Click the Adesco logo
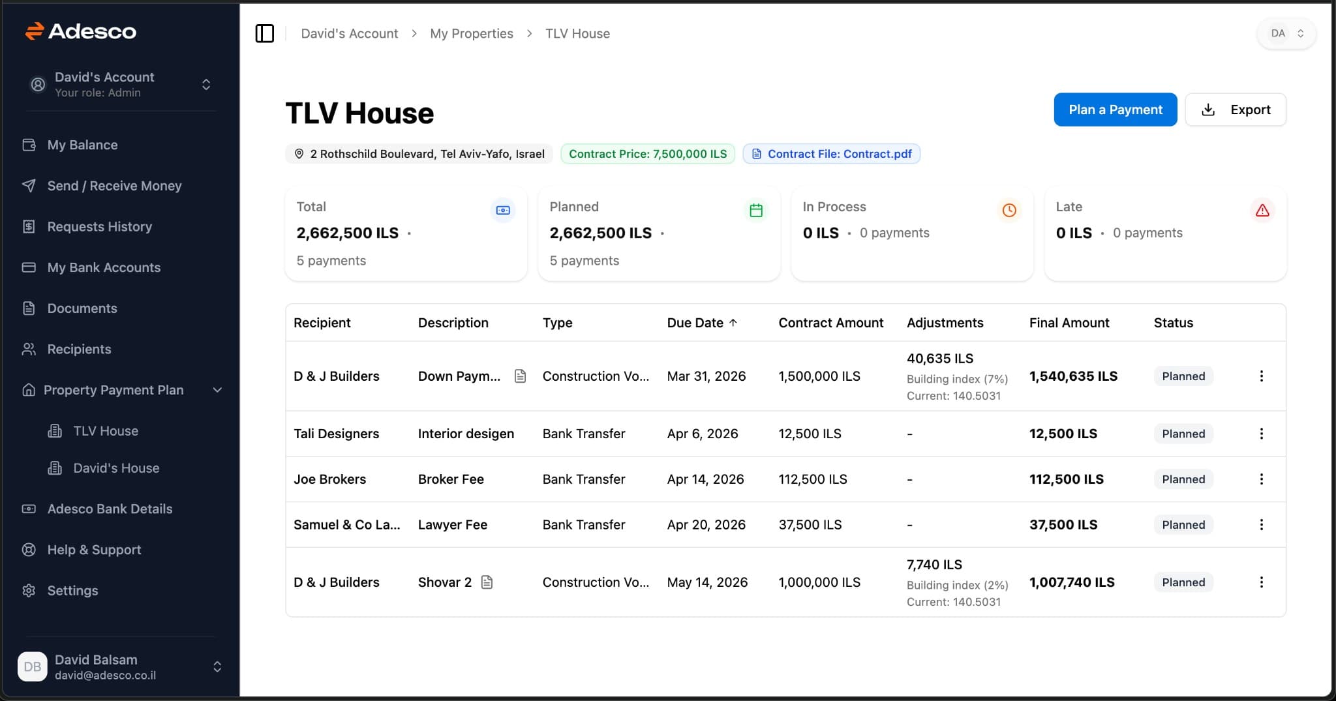Viewport: 1336px width, 701px height. [81, 31]
